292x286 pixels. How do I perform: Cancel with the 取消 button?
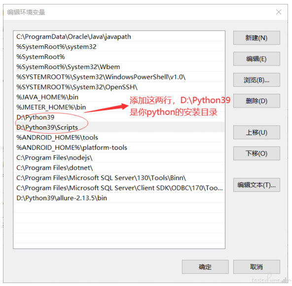coord(256,267)
